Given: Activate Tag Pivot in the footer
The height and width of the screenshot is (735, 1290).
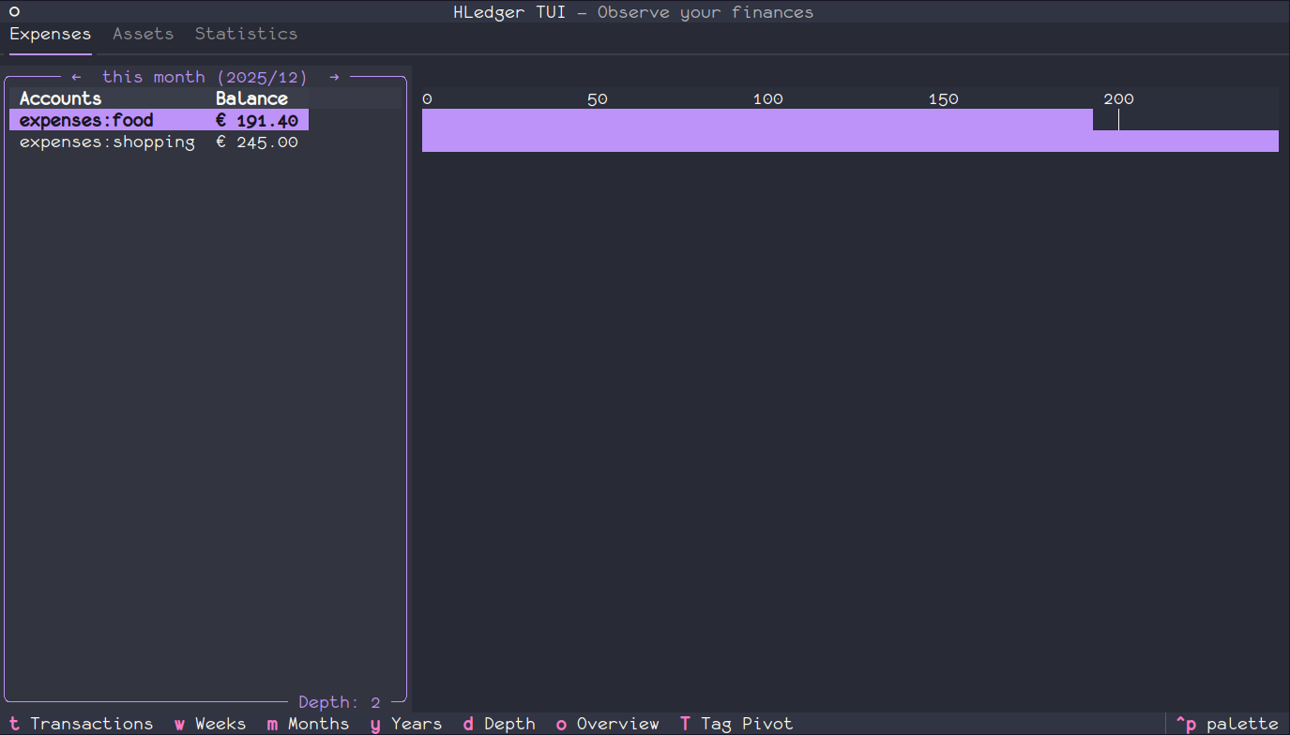Looking at the screenshot, I should point(736,724).
